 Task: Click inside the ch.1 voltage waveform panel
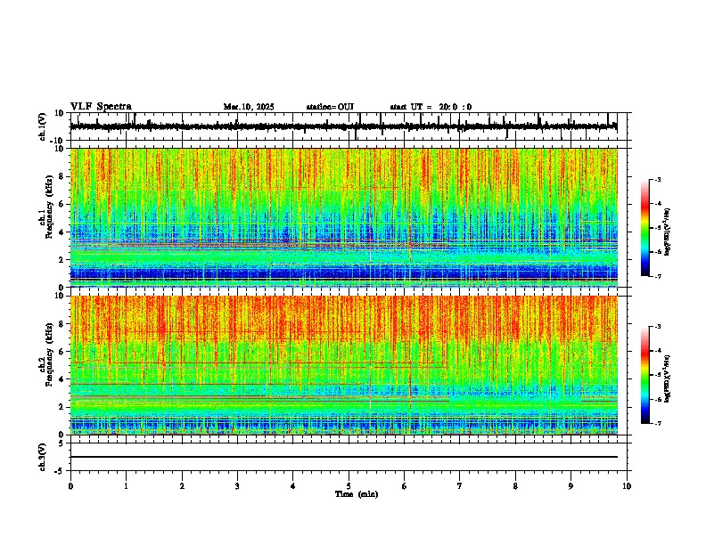(x=350, y=126)
